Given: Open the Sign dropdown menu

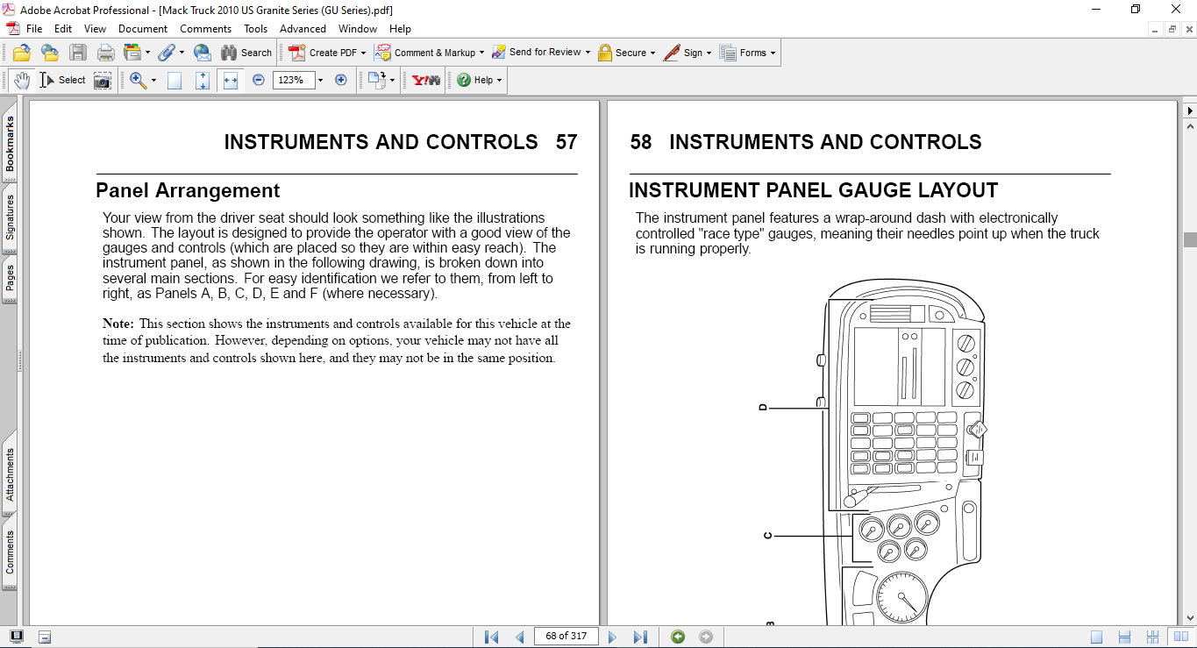Looking at the screenshot, I should coord(709,53).
